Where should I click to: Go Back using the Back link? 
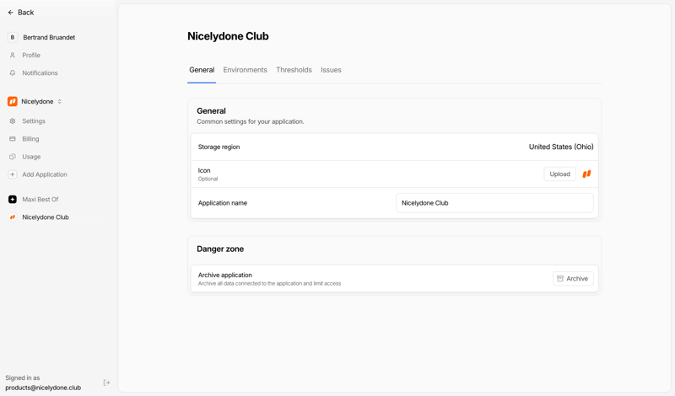21,13
